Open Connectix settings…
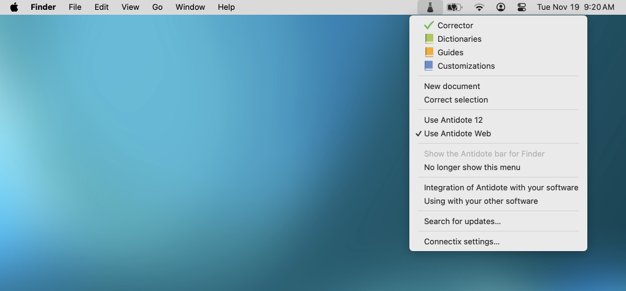This screenshot has width=626, height=291. pos(462,242)
